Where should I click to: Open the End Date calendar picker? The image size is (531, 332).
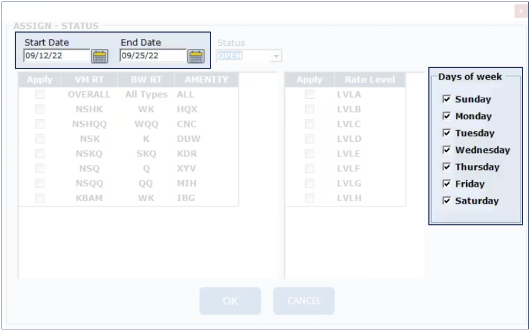click(x=196, y=56)
